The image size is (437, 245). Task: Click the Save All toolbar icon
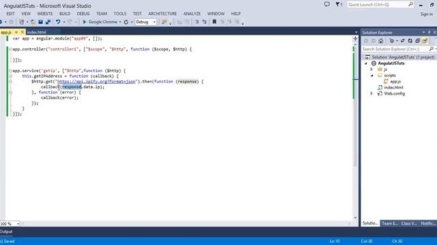coord(48,22)
